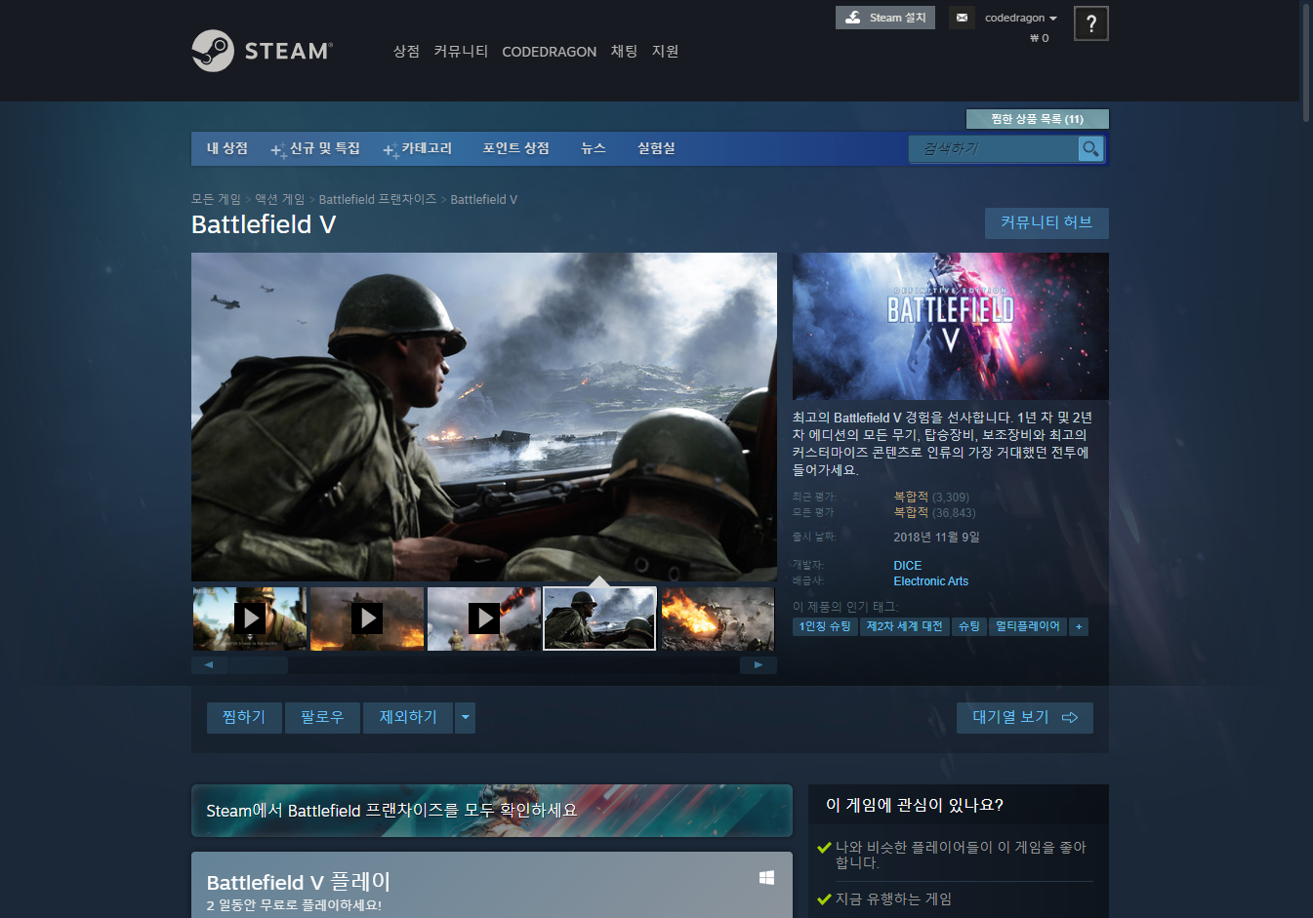Click the magnifying glass search icon
1313x918 pixels.
click(x=1090, y=148)
